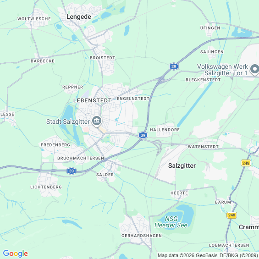Click the A39 shield west of Salder
259x259 pixels.
point(72,171)
